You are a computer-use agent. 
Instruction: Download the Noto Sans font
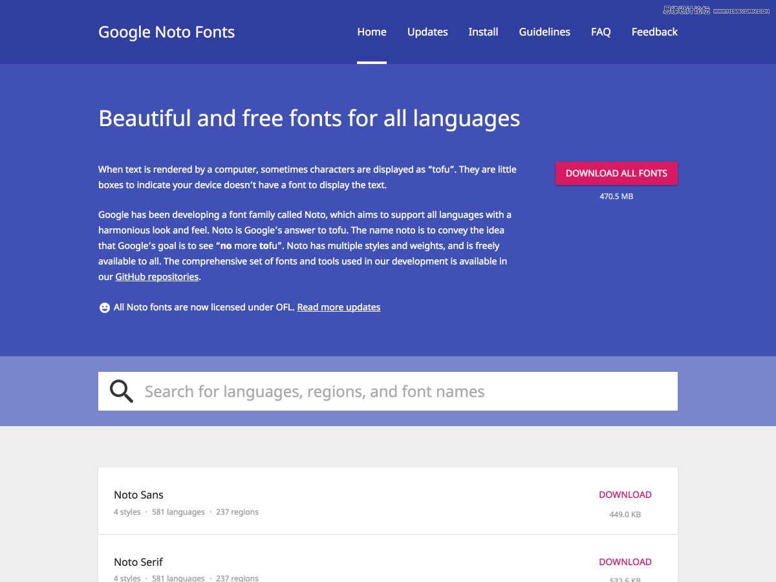pos(625,495)
